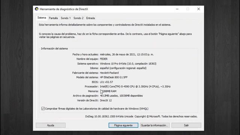
Task: Click the DirectX 12 version value
Action: [106, 100]
